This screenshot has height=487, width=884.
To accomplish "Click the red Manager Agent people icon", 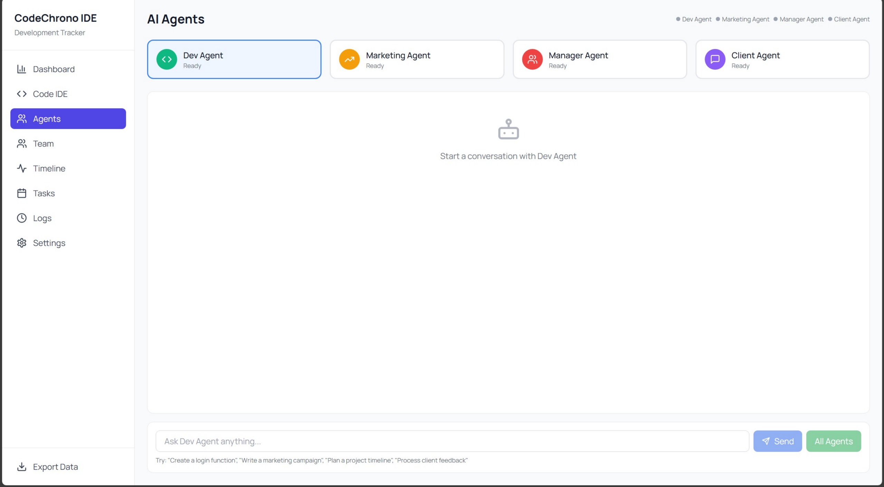I will (x=532, y=59).
